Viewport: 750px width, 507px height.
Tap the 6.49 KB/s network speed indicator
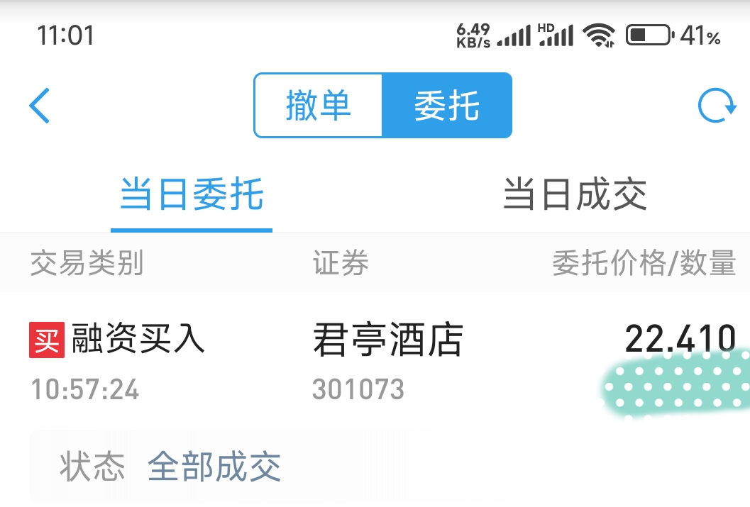473,35
